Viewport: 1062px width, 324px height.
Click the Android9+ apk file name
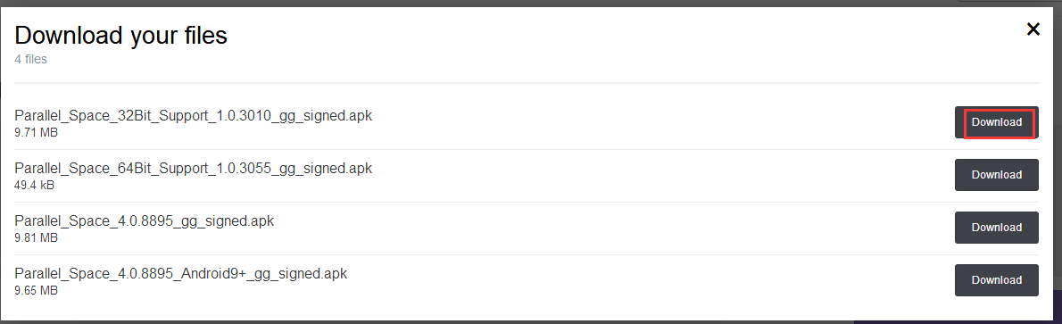[181, 274]
